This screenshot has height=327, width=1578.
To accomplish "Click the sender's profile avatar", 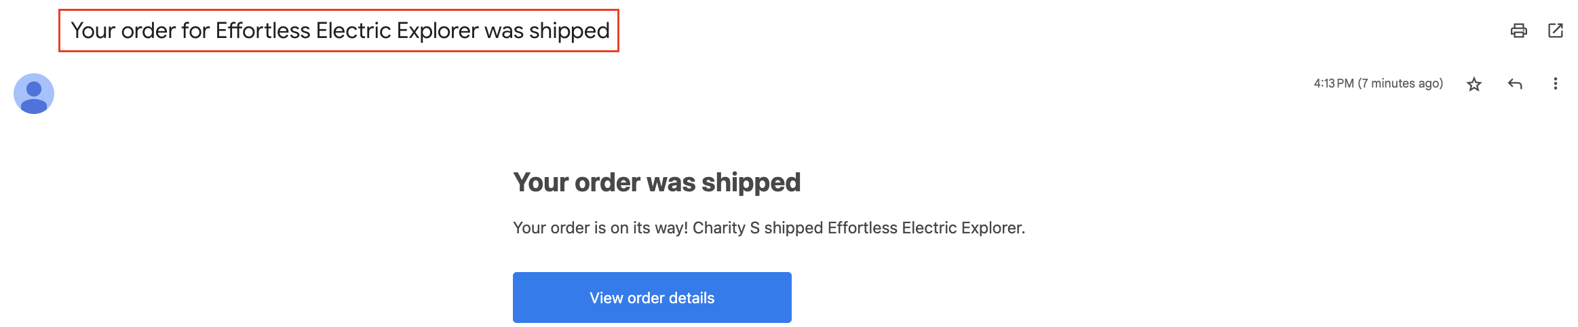I will pyautogui.click(x=34, y=94).
